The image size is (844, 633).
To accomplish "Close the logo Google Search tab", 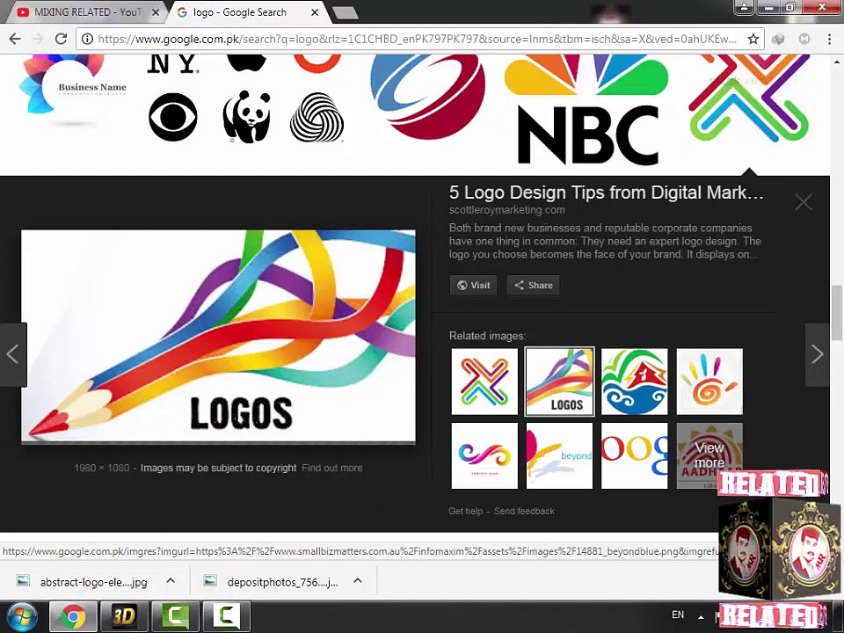I will tap(315, 12).
